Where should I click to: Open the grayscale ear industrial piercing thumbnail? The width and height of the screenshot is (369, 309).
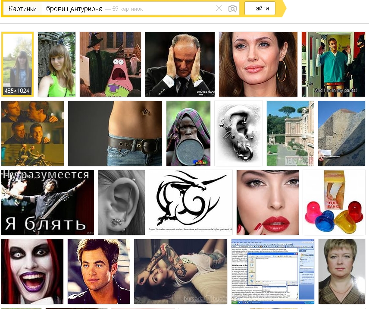[122, 202]
